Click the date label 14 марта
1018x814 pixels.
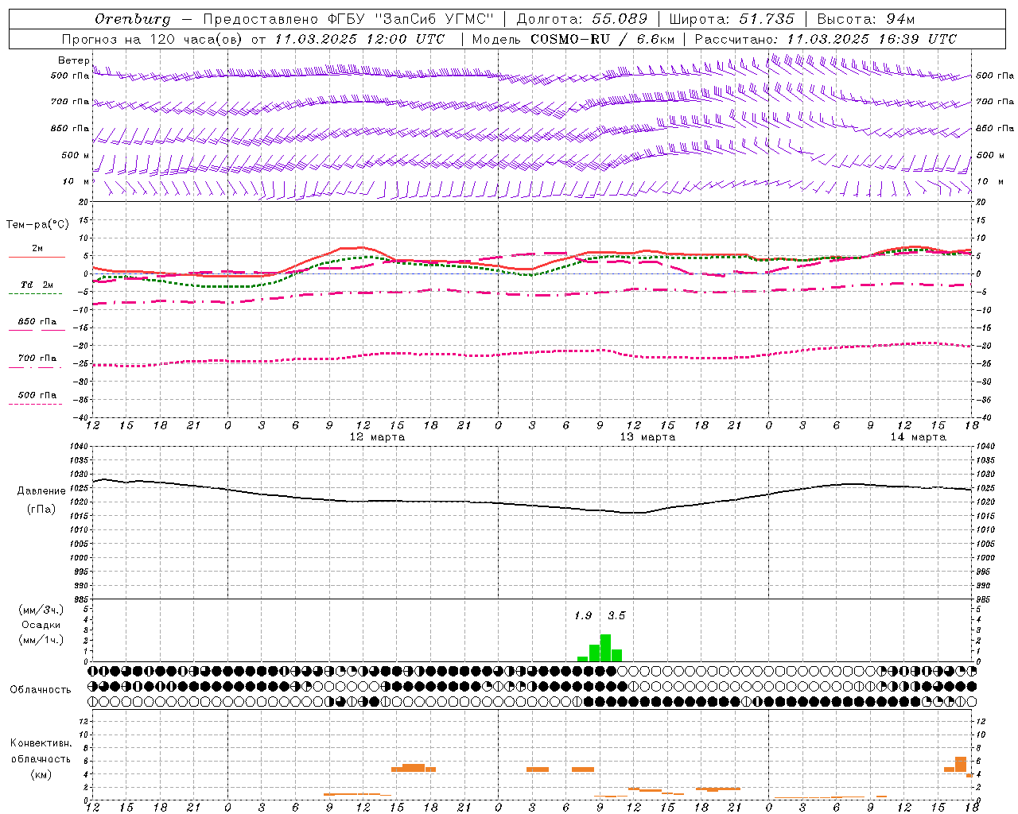click(918, 437)
